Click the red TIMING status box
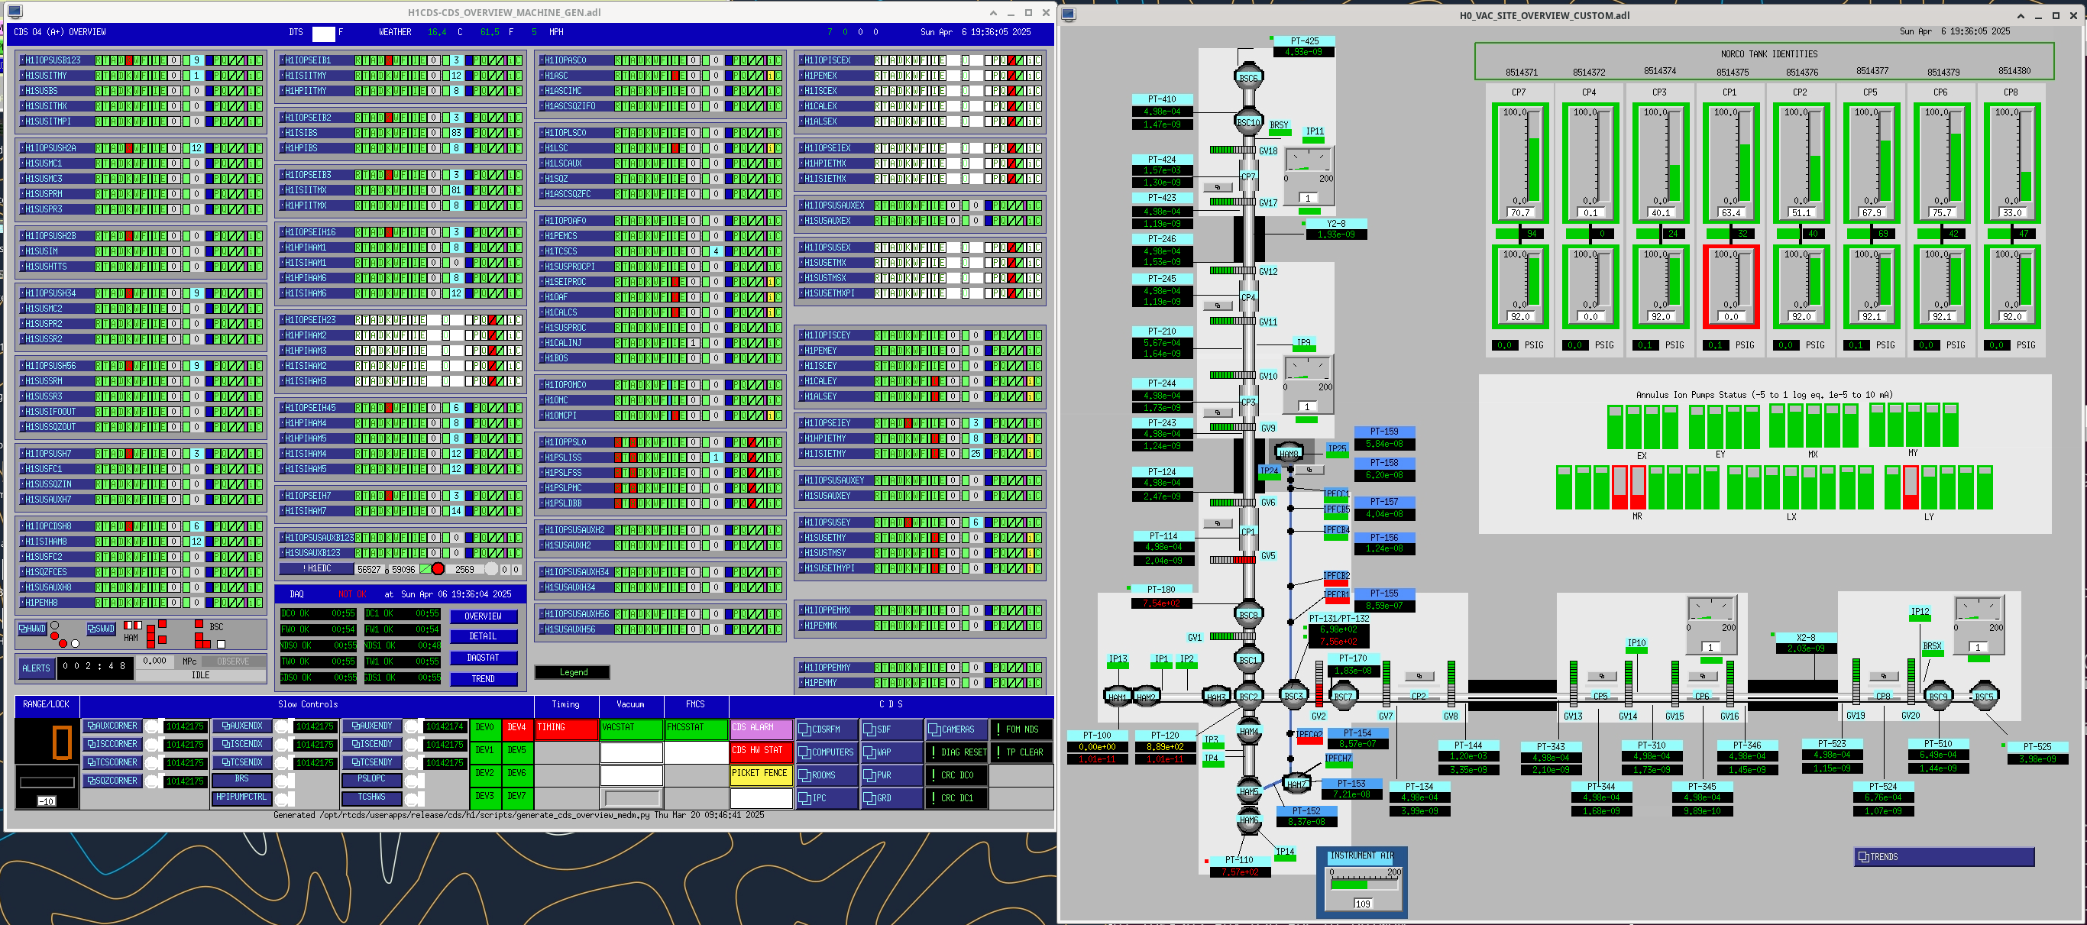Screen dimensions: 2087x925 (565, 729)
